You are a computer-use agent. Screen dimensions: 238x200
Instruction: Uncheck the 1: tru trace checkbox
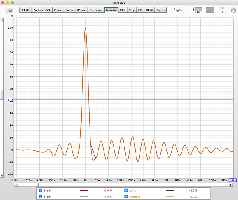41,190
